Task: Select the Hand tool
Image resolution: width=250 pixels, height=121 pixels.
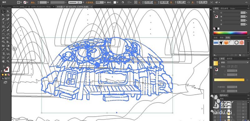Action: click(x=3, y=61)
